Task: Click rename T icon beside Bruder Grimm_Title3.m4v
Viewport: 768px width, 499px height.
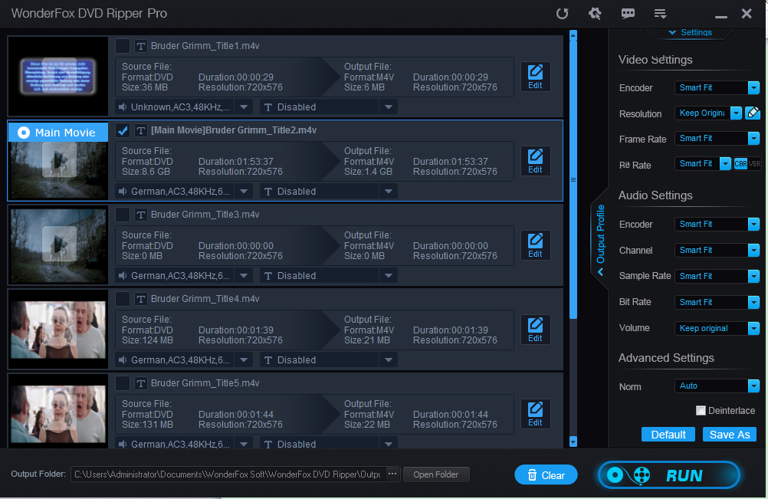Action: point(141,215)
